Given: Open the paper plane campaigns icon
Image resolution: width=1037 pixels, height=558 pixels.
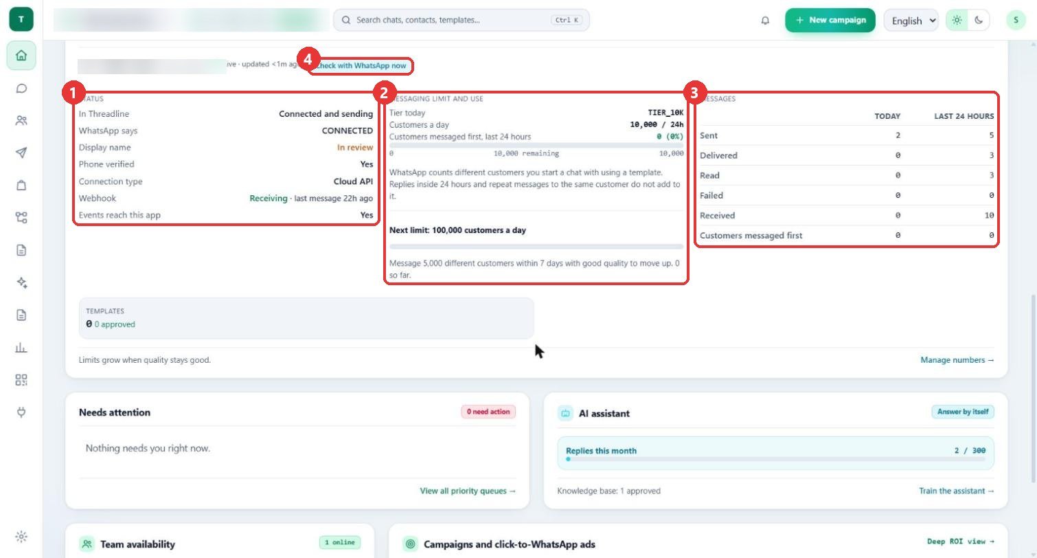Looking at the screenshot, I should coord(21,153).
